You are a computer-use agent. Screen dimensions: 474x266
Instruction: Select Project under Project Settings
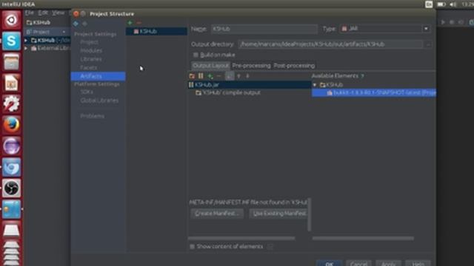pyautogui.click(x=89, y=42)
